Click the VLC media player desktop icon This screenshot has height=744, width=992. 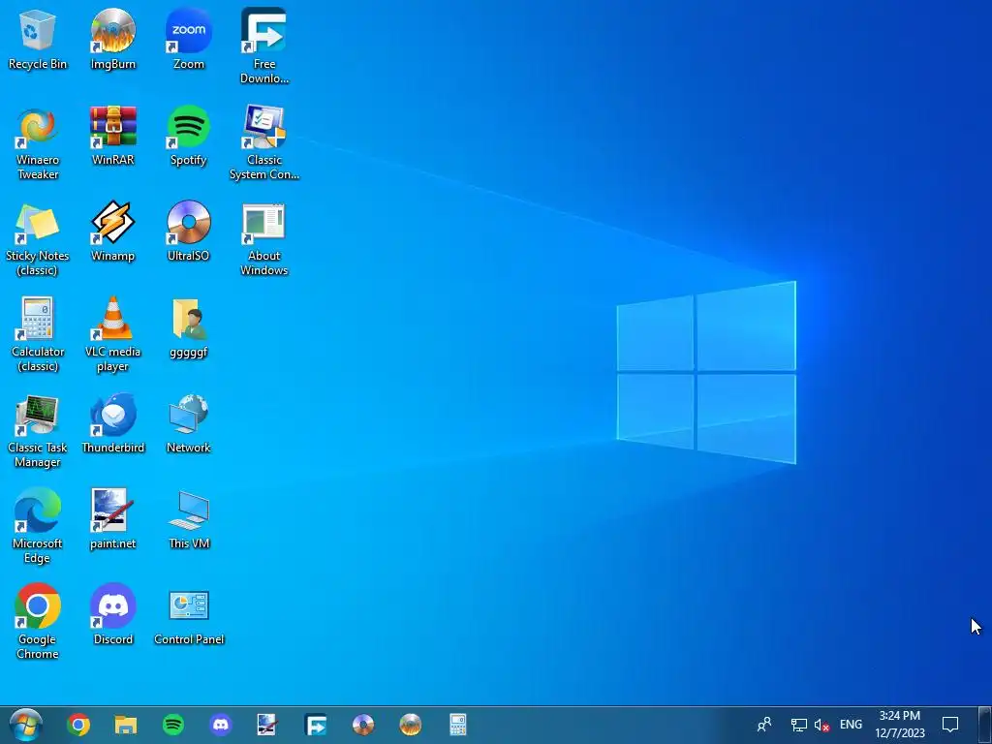click(x=112, y=334)
